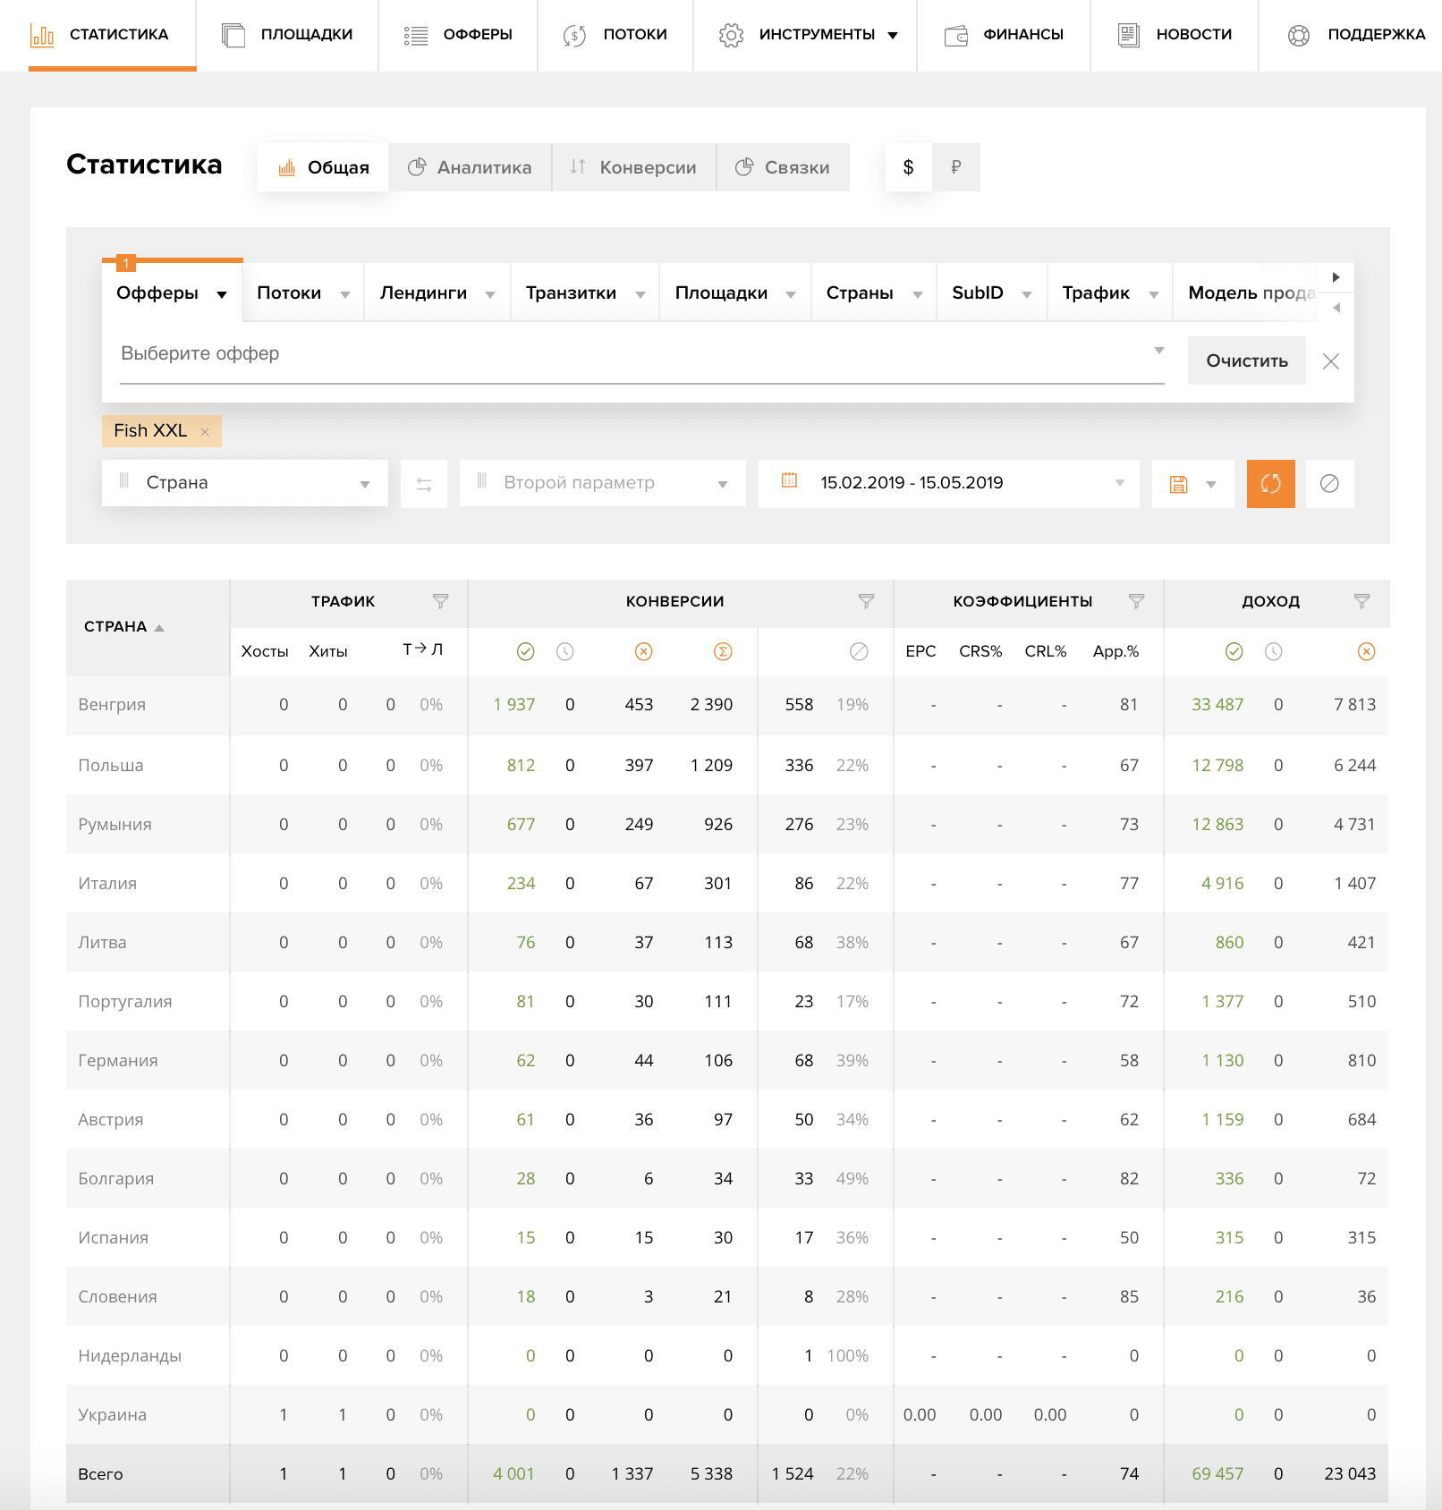
Task: Open the Площадки navigation section
Action: coord(287,35)
